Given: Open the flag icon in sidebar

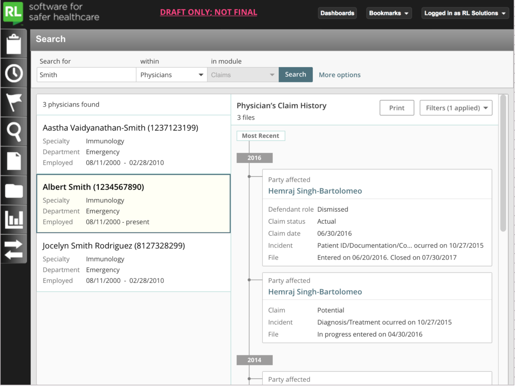Looking at the screenshot, I should click(14, 102).
